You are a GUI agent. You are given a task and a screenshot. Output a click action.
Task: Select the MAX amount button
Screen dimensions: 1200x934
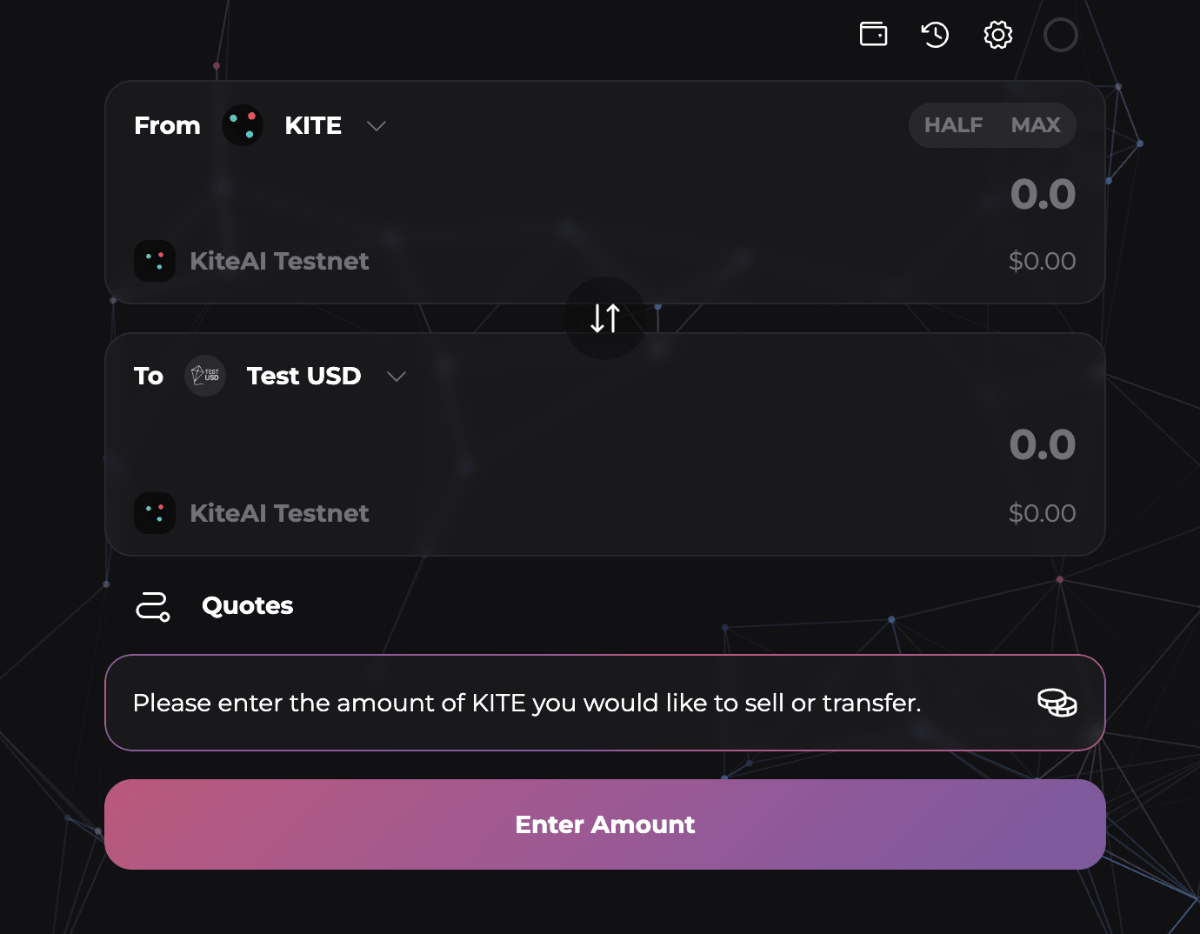(1036, 125)
